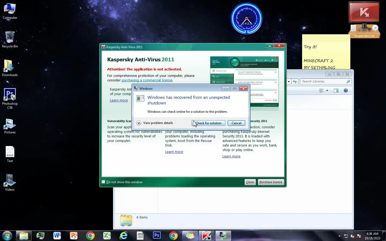Select the Pictures shortcut on desktop
The height and width of the screenshot is (241, 386).
tap(10, 126)
